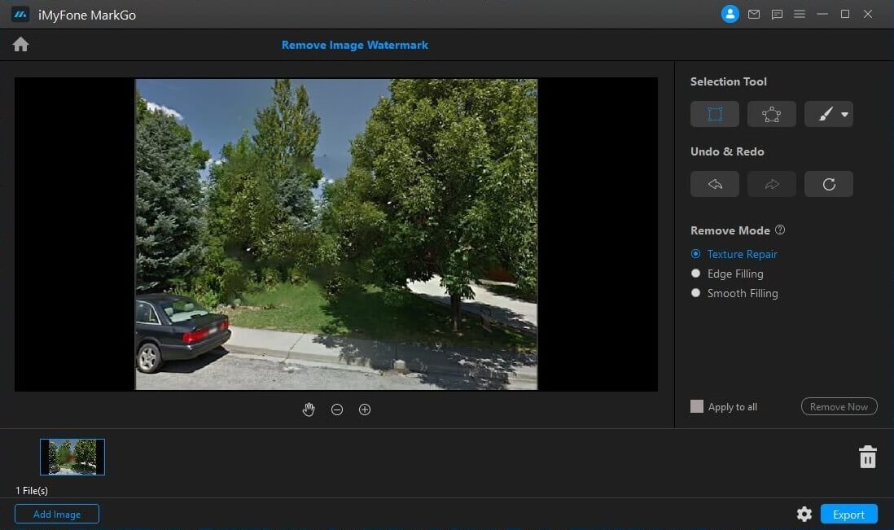Image resolution: width=894 pixels, height=530 pixels.
Task: Return home with the house icon
Action: point(20,44)
